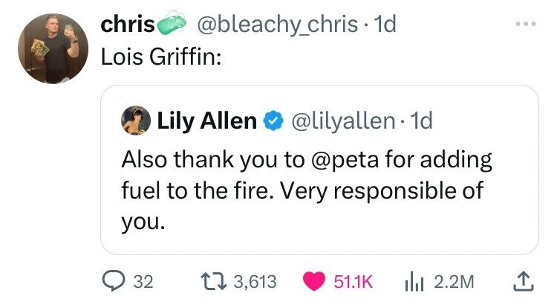This screenshot has width=557, height=302.
Task: Open Lily Allen's small avatar
Action: pyautogui.click(x=134, y=120)
